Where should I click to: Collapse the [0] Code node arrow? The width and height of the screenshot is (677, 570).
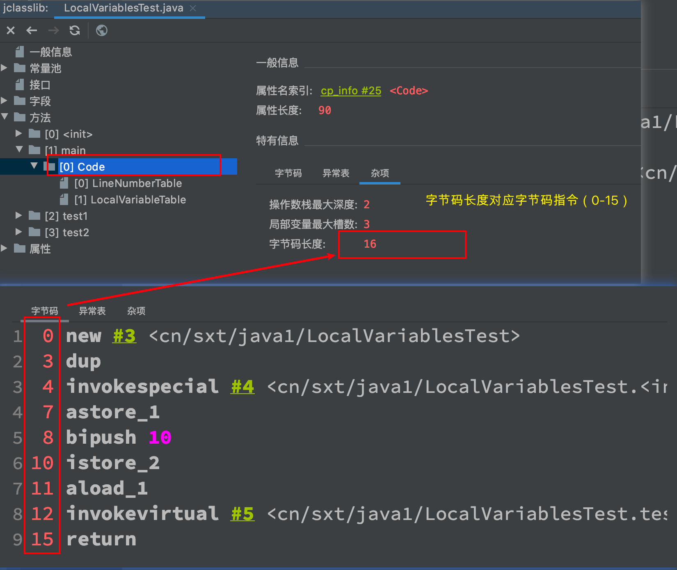click(x=34, y=166)
